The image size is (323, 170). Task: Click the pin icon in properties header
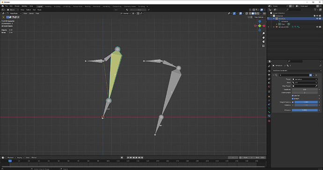[320, 65]
